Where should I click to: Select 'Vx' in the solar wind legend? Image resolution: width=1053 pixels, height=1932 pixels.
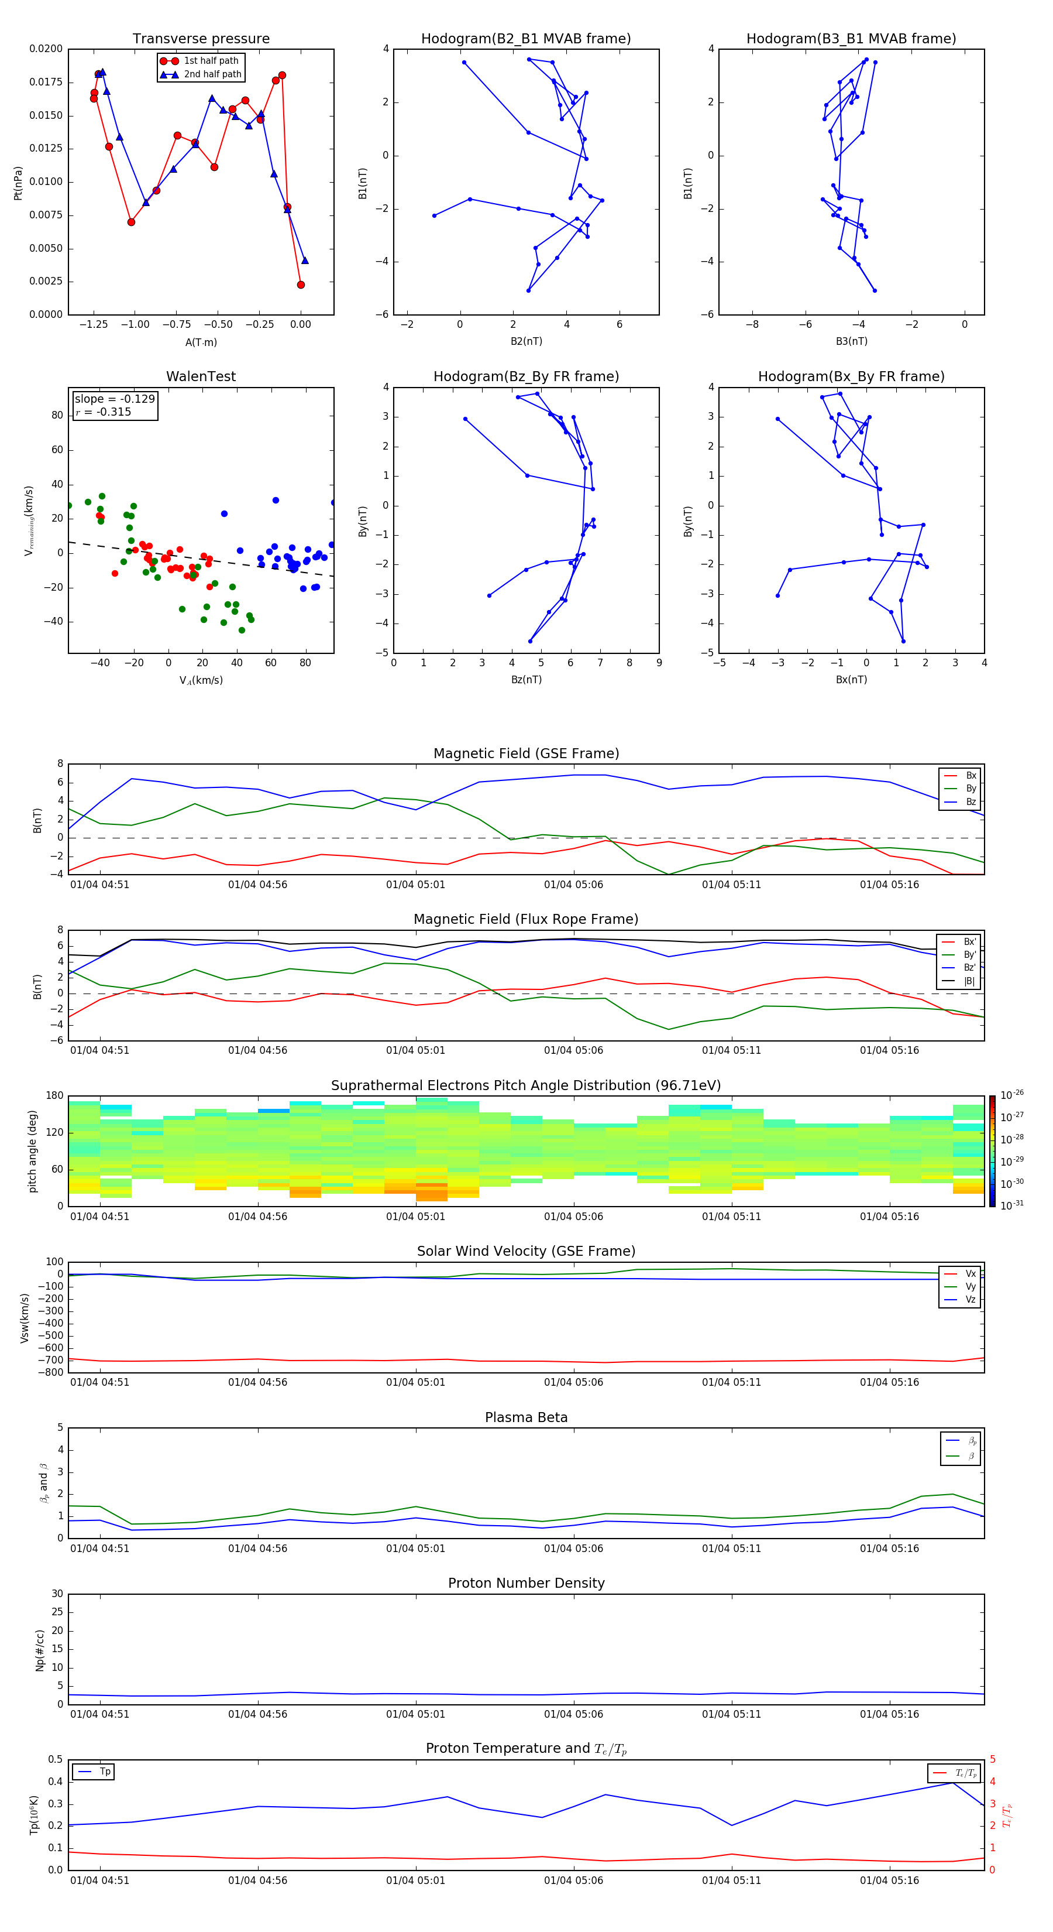coord(960,1273)
